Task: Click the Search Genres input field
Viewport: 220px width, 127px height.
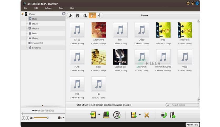Action: coord(182,105)
